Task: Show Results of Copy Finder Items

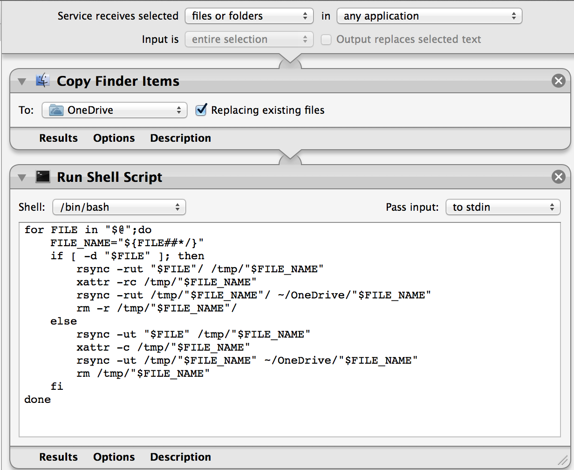Action: pyautogui.click(x=59, y=138)
